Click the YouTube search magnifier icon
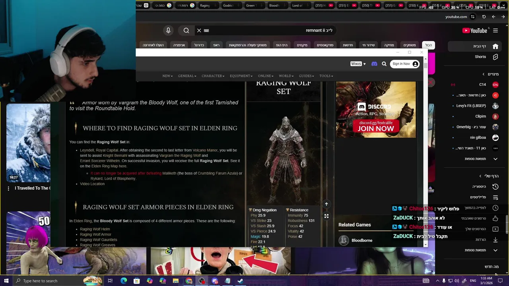 (187, 30)
